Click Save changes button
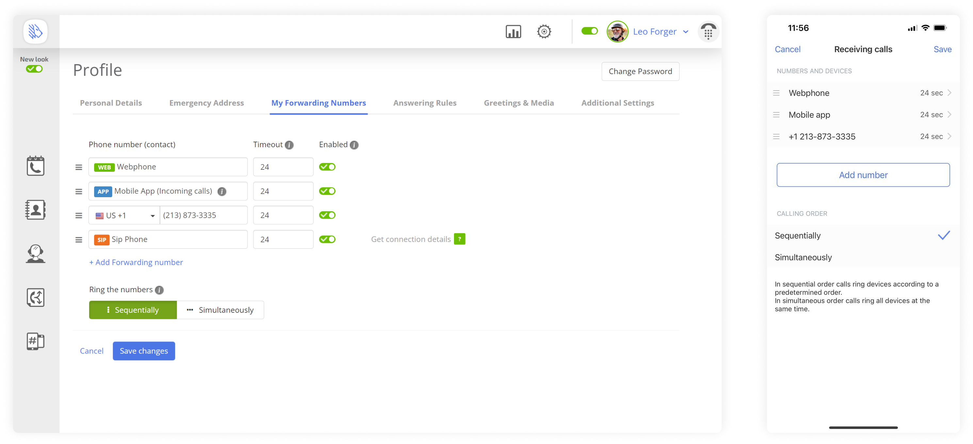The width and height of the screenshot is (973, 444). coord(144,351)
